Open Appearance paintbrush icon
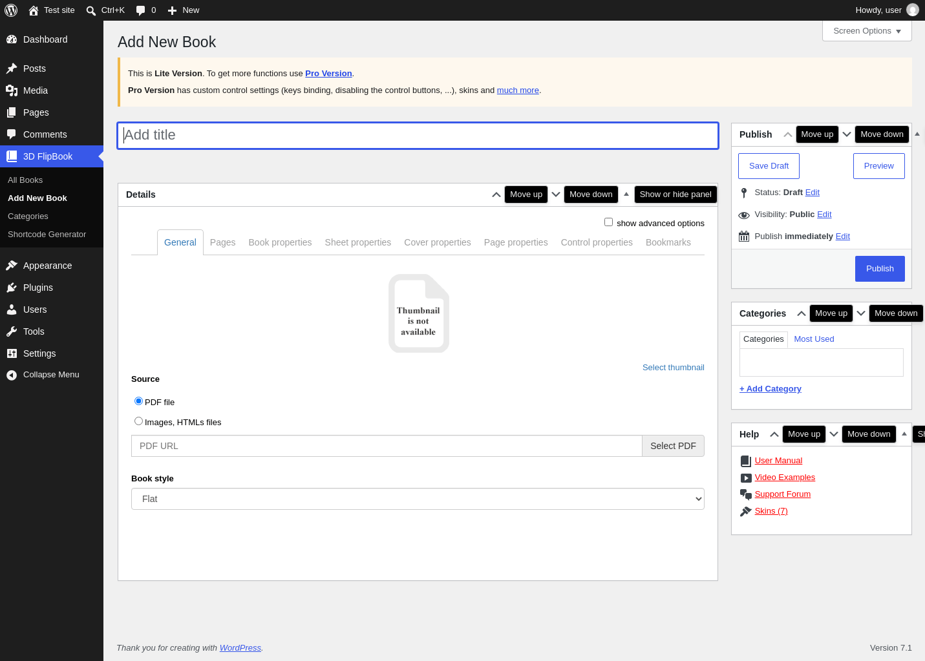Screen dimensions: 925x661 click(12, 266)
